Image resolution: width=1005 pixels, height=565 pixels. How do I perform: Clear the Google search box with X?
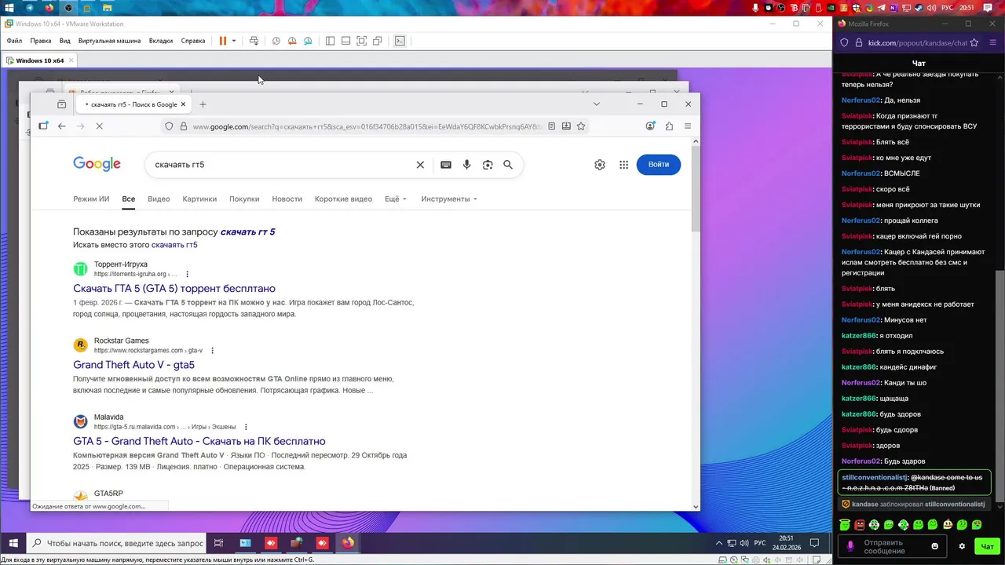420,165
